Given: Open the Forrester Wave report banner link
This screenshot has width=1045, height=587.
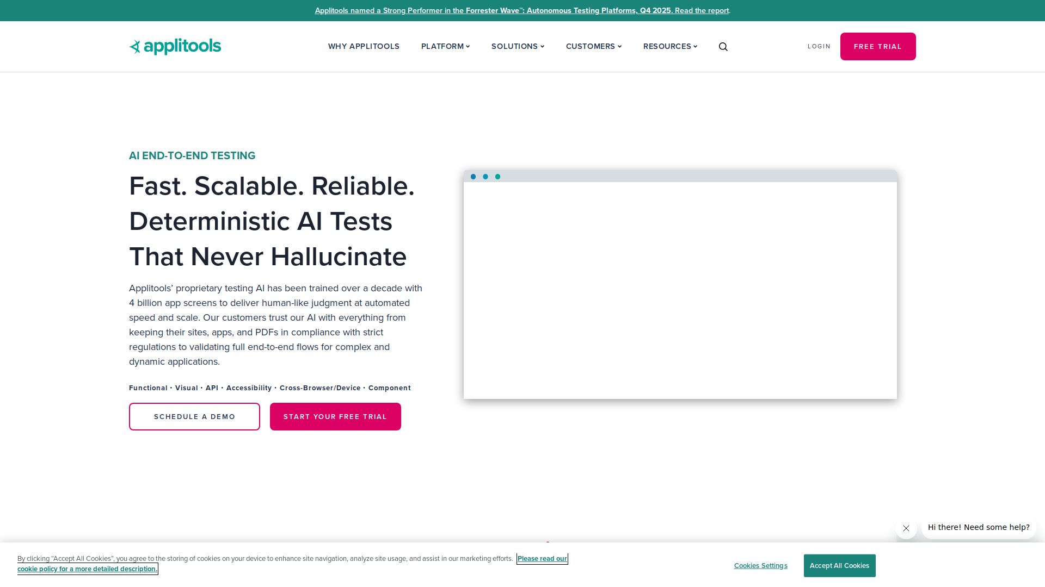Looking at the screenshot, I should pyautogui.click(x=521, y=11).
